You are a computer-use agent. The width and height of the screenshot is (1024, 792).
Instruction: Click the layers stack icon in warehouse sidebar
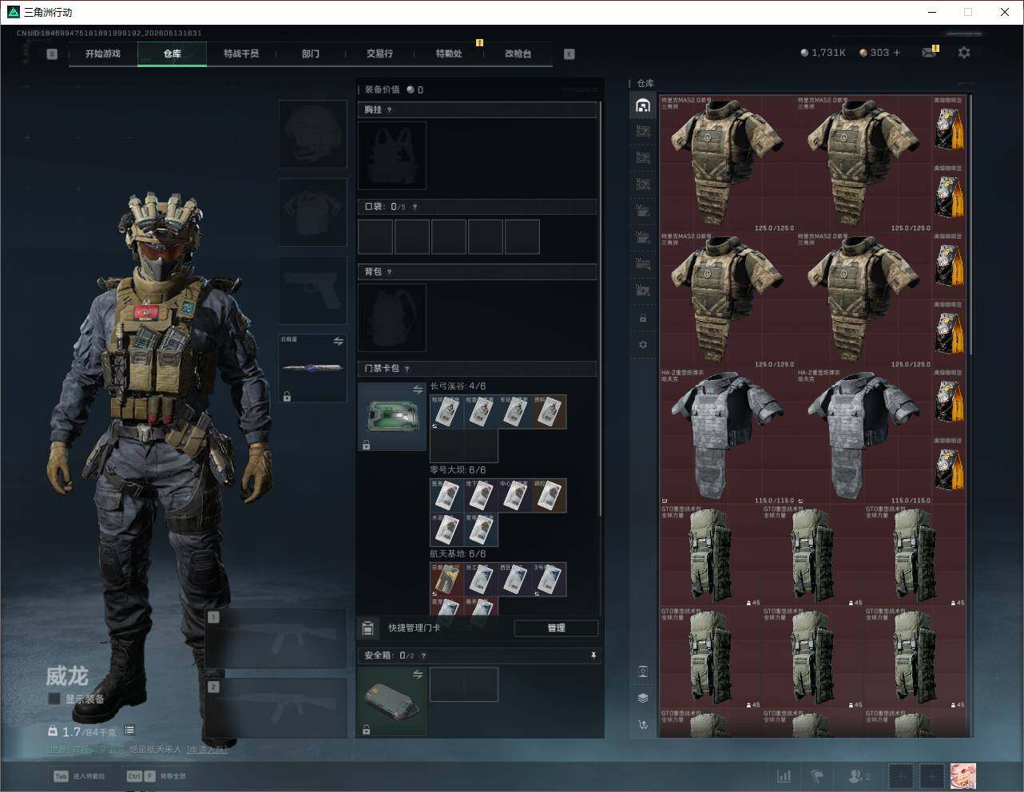[x=643, y=698]
